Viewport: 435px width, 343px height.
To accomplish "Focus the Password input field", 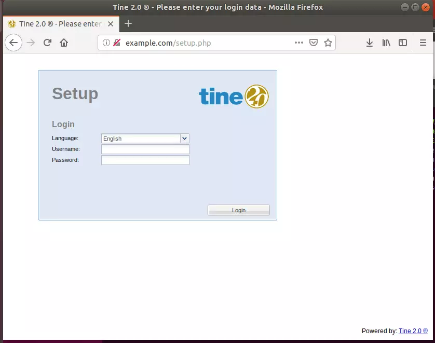I will click(145, 160).
